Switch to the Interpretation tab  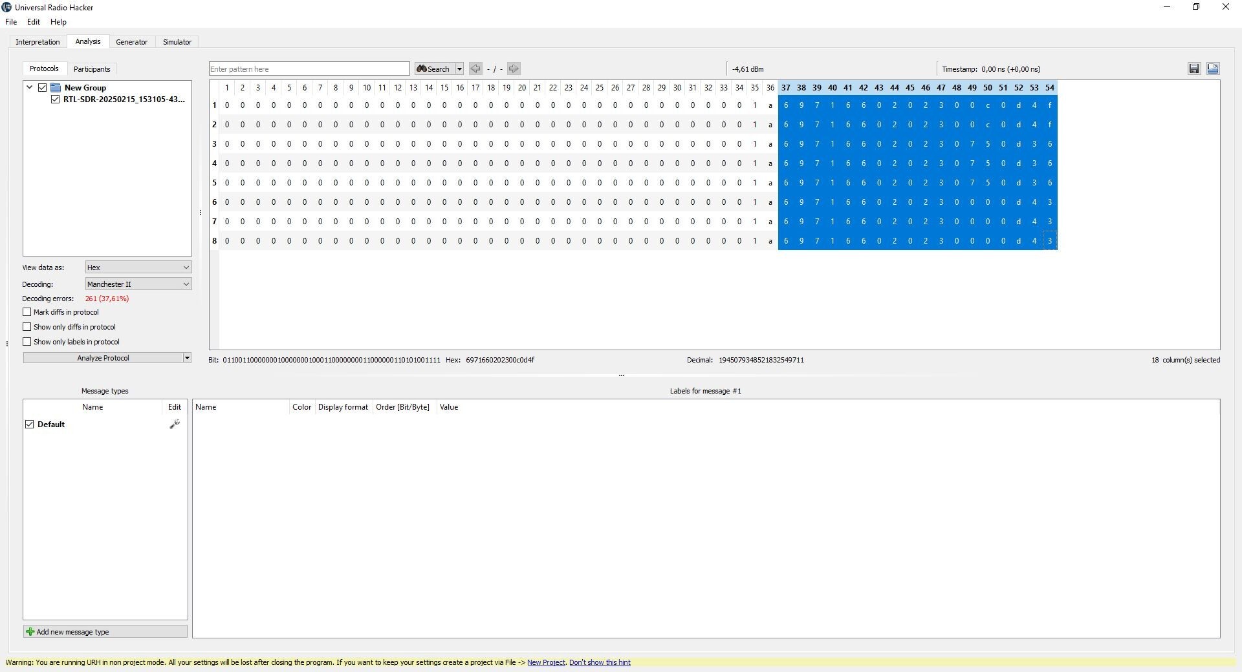coord(38,42)
